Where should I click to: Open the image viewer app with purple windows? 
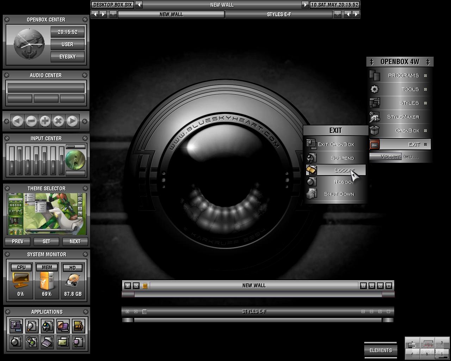(63, 326)
